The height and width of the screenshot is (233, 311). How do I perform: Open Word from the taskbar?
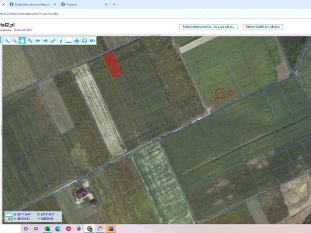[111, 229]
